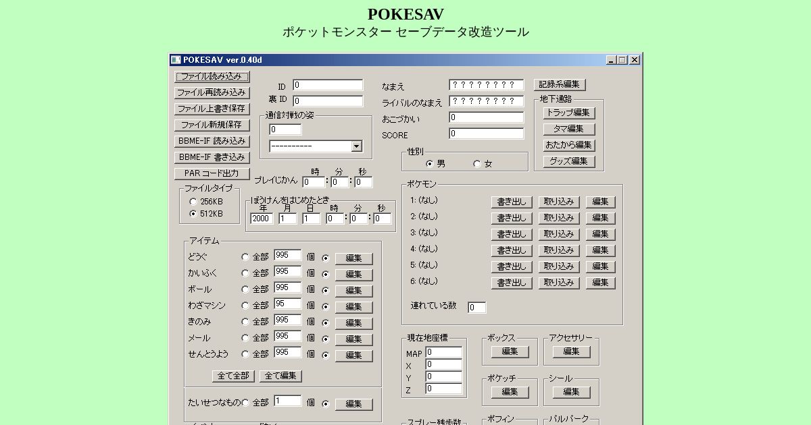Open ボックス 編集

coord(510,351)
